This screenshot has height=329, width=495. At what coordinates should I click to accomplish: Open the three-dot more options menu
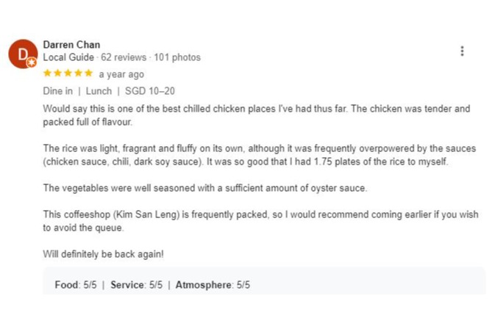point(462,51)
